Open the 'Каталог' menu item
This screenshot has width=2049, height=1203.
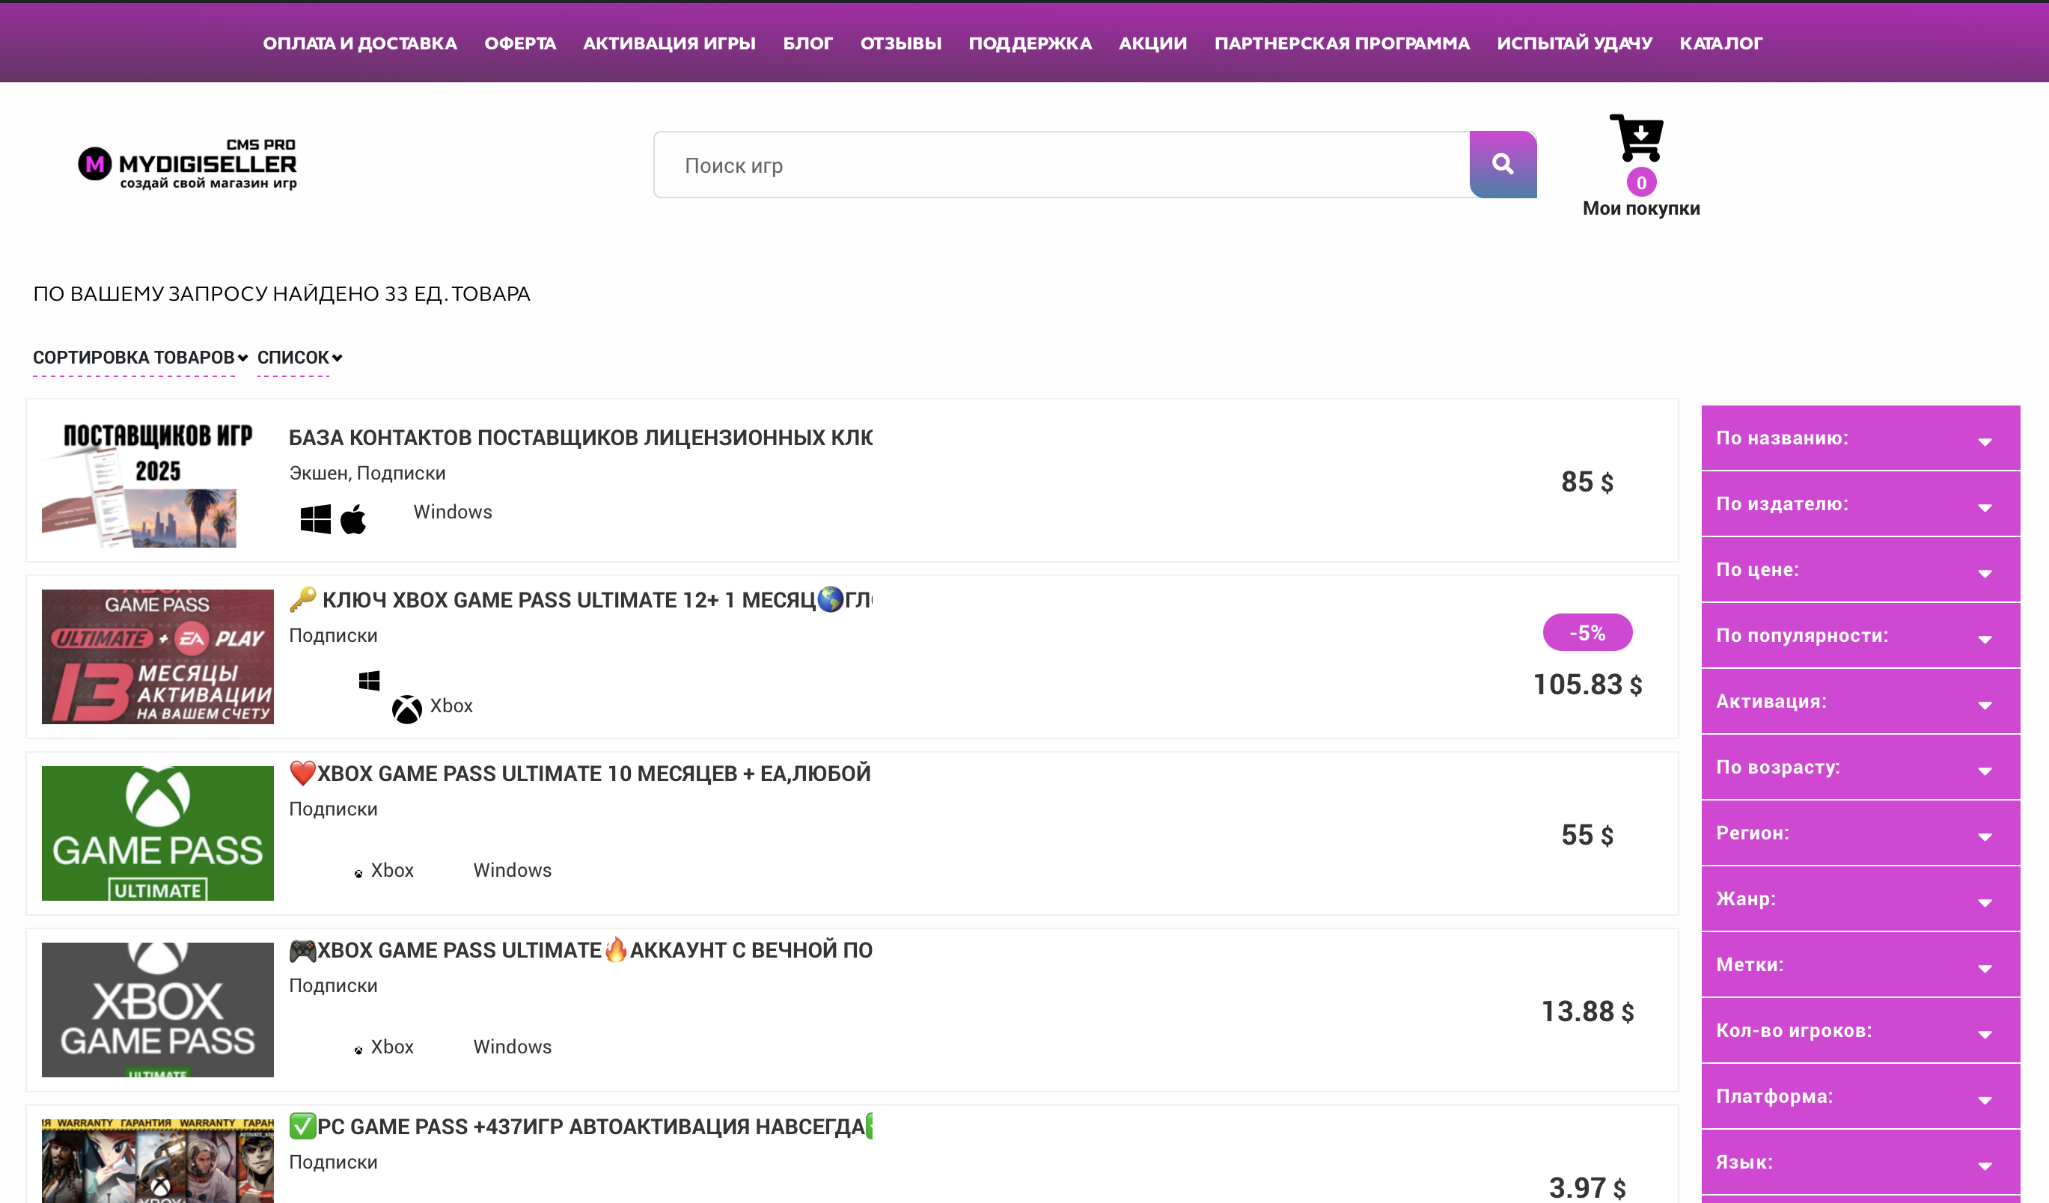tap(1721, 43)
